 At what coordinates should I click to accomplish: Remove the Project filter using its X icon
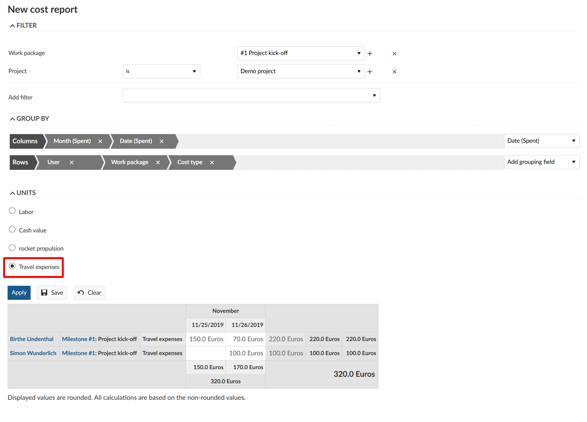tap(394, 72)
